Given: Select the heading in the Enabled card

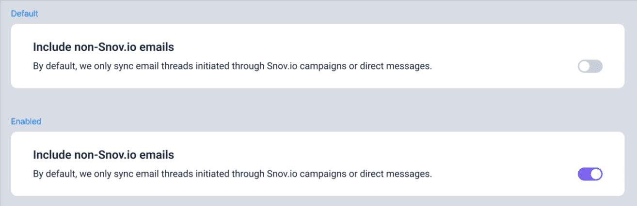Looking at the screenshot, I should click(103, 155).
